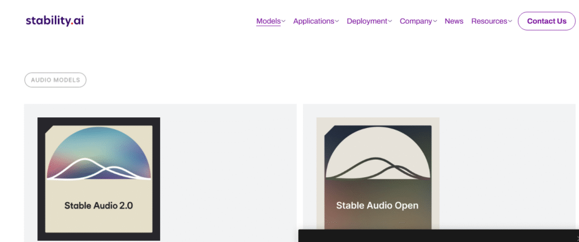Expand the chevron next to Deployment
Image resolution: width=579 pixels, height=242 pixels.
tap(390, 21)
